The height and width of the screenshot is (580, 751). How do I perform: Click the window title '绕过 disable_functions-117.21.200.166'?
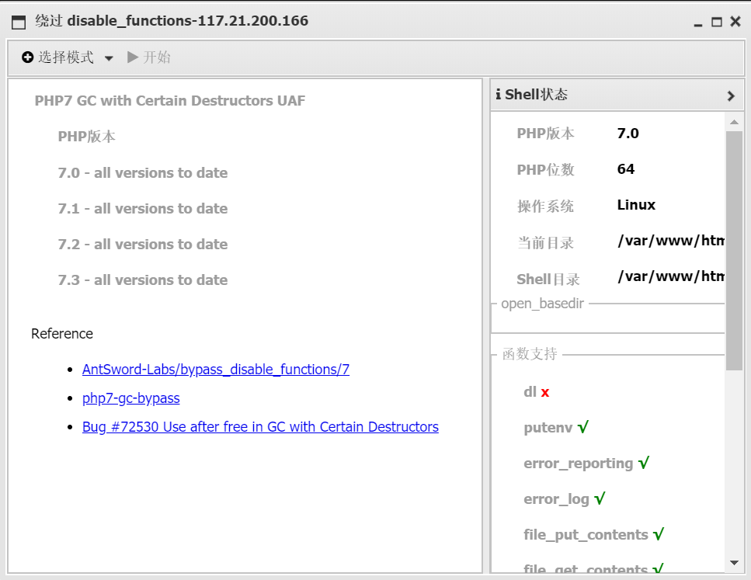tap(172, 21)
